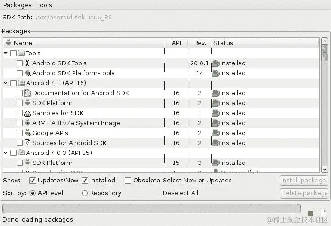Click the log window icon at bottom right
The height and width of the screenshot is (226, 331).
tap(323, 213)
